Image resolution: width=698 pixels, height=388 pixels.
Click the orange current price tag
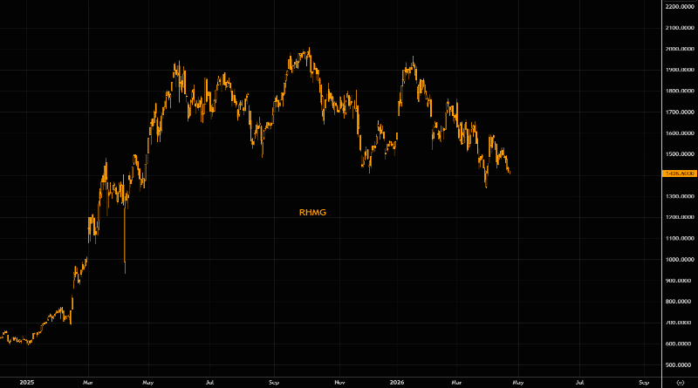coord(679,174)
